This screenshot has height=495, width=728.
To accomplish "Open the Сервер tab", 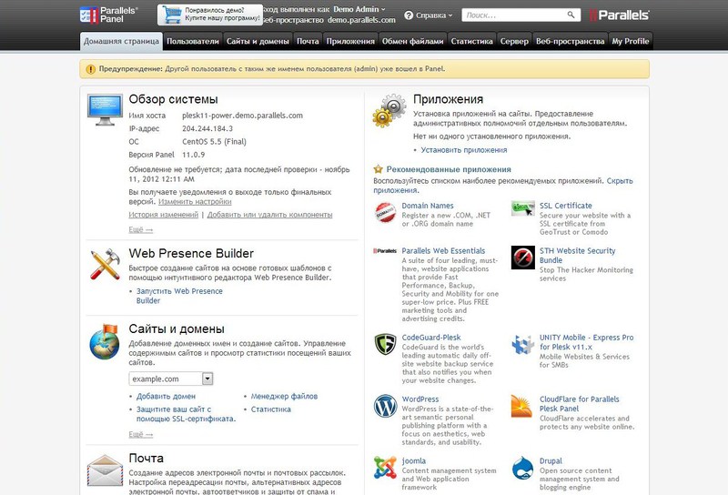I will [x=514, y=41].
